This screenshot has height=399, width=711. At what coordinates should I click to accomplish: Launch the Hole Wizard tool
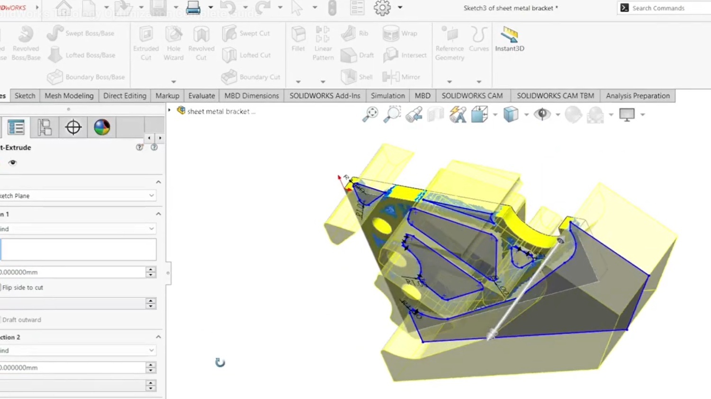[x=173, y=43]
